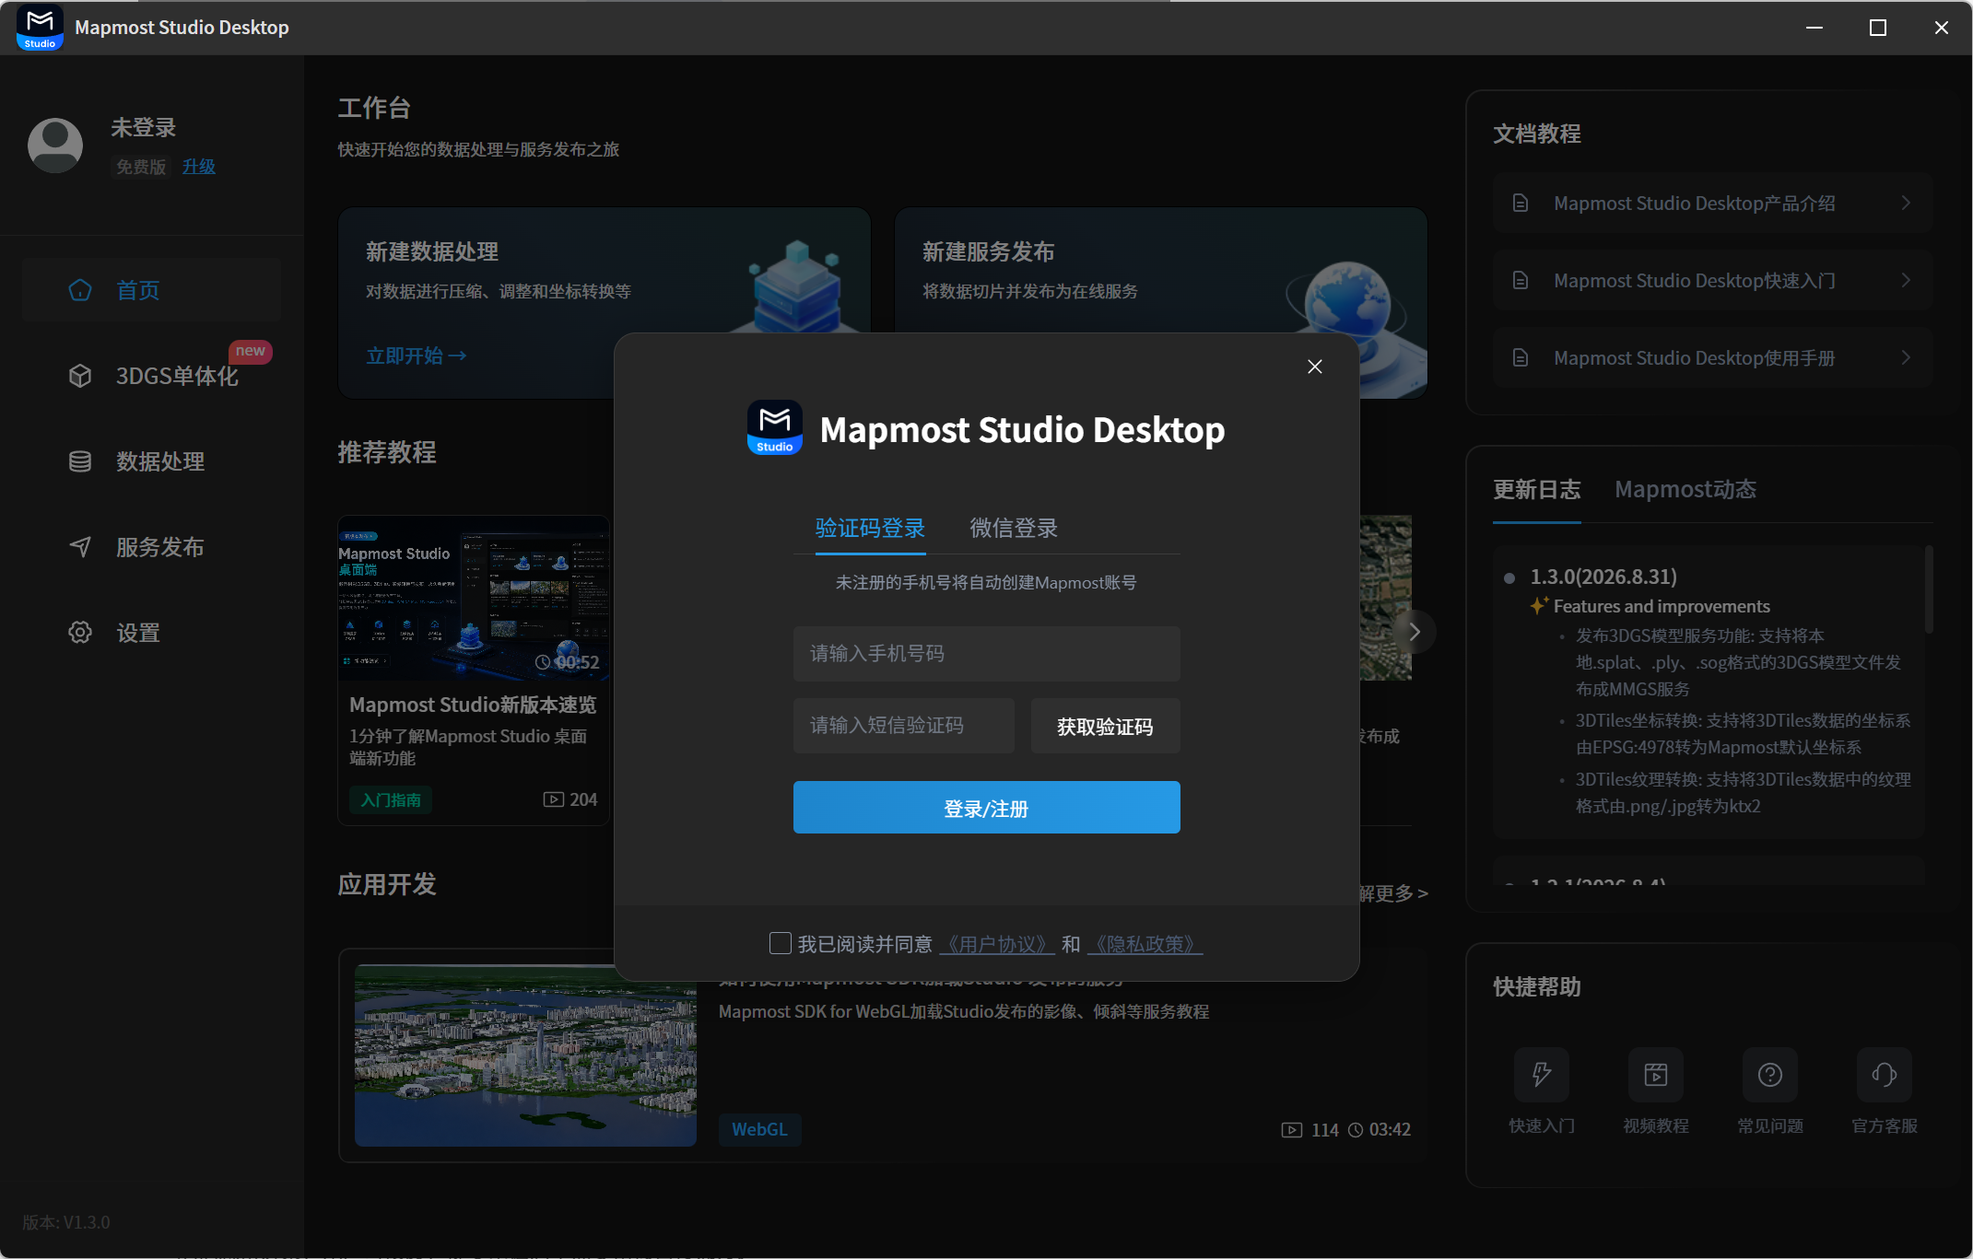Click the 快速入门 lightning icon
The width and height of the screenshot is (1973, 1259).
click(x=1542, y=1074)
